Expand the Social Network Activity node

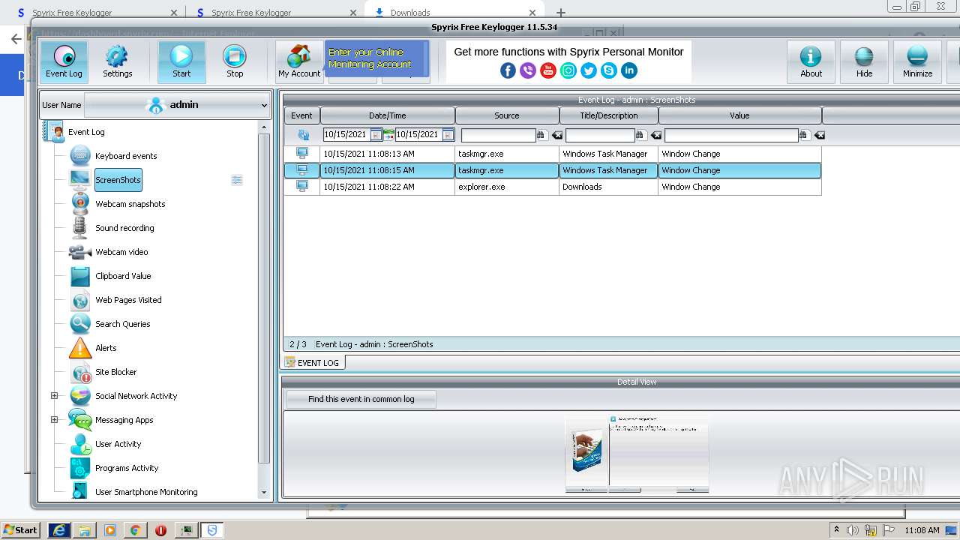tap(54, 396)
